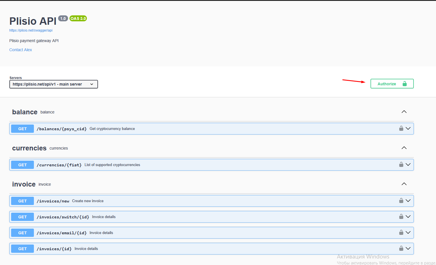This screenshot has height=265, width=436.
Task: Click the balance section heading
Action: (25, 112)
